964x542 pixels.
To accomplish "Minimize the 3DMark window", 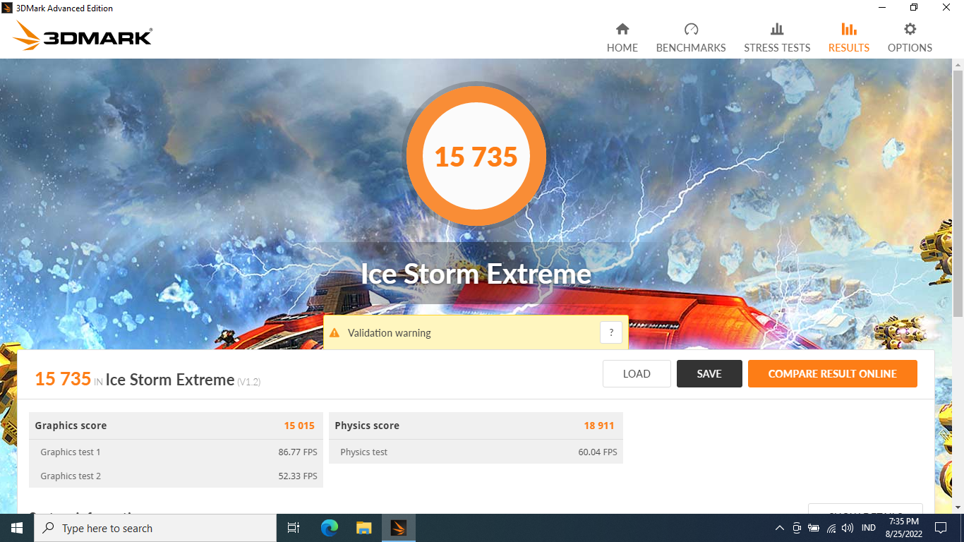I will [882, 8].
